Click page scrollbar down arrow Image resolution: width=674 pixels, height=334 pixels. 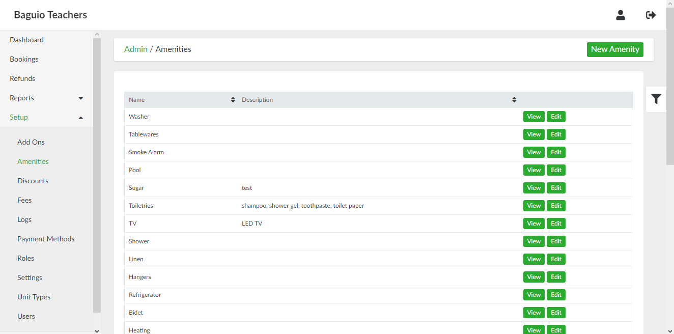670,329
